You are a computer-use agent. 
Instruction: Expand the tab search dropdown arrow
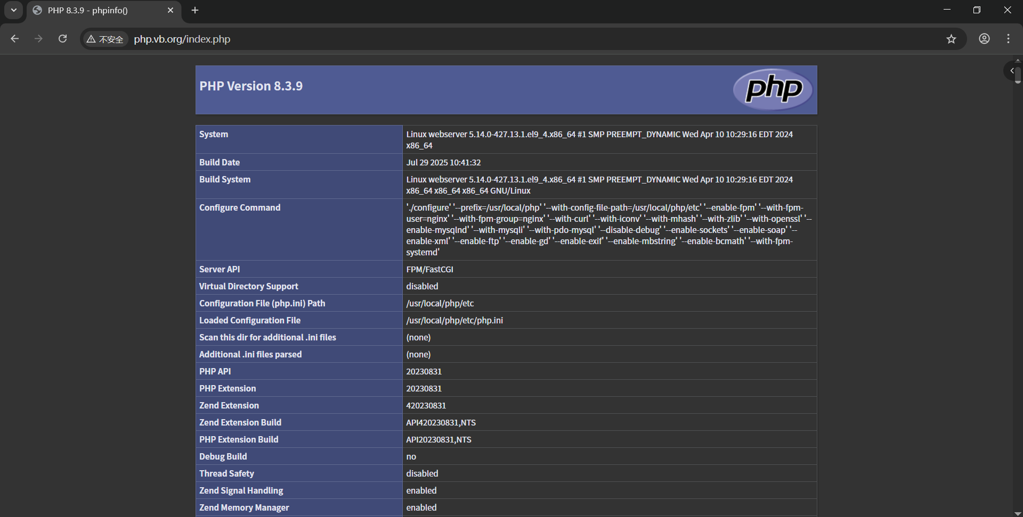[x=14, y=10]
